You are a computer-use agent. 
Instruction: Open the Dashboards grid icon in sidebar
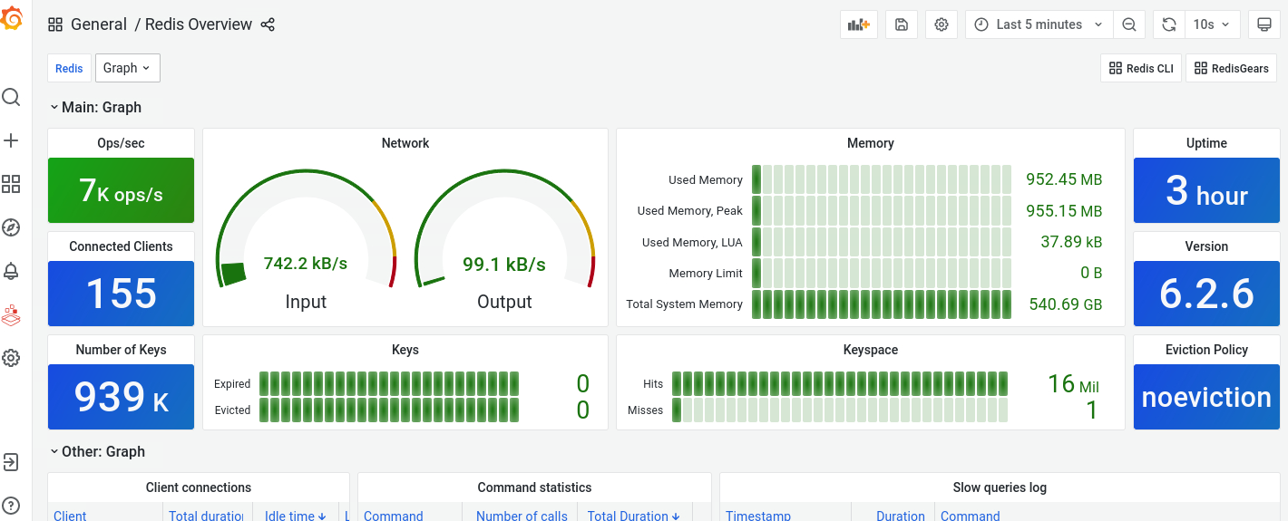tap(11, 184)
